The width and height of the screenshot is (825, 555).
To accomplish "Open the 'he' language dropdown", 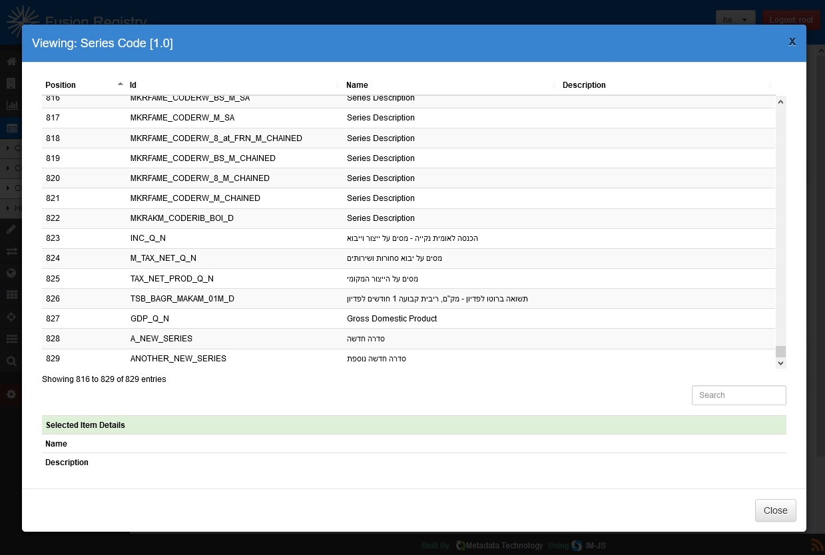I will tap(735, 20).
